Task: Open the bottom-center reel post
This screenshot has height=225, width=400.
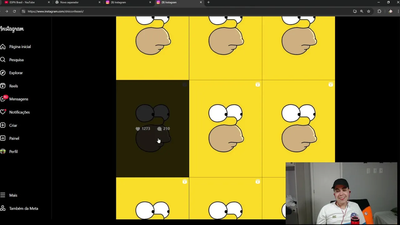Action: pyautogui.click(x=225, y=198)
